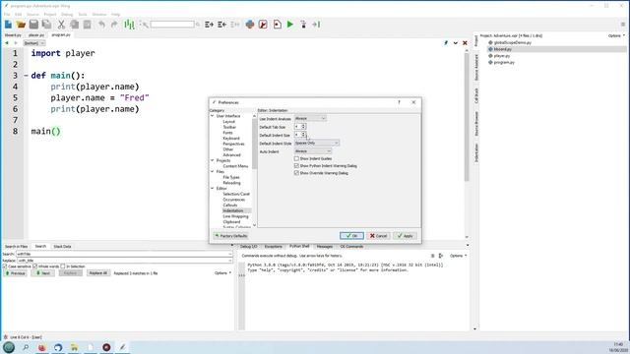Viewport: 630px width, 354px height.
Task: Click the Step Over debugger icon
Action: click(316, 25)
